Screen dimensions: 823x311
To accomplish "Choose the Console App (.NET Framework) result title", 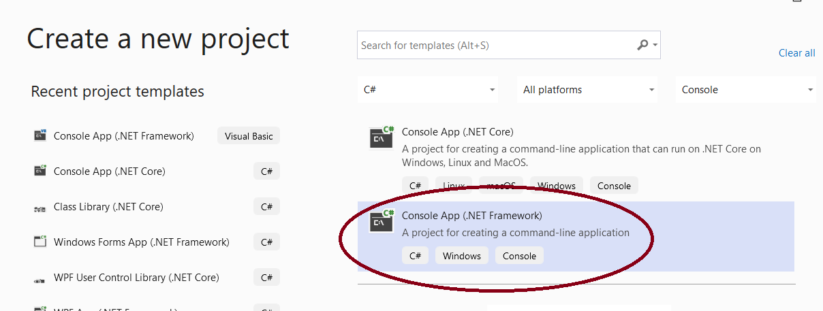I will pos(472,216).
